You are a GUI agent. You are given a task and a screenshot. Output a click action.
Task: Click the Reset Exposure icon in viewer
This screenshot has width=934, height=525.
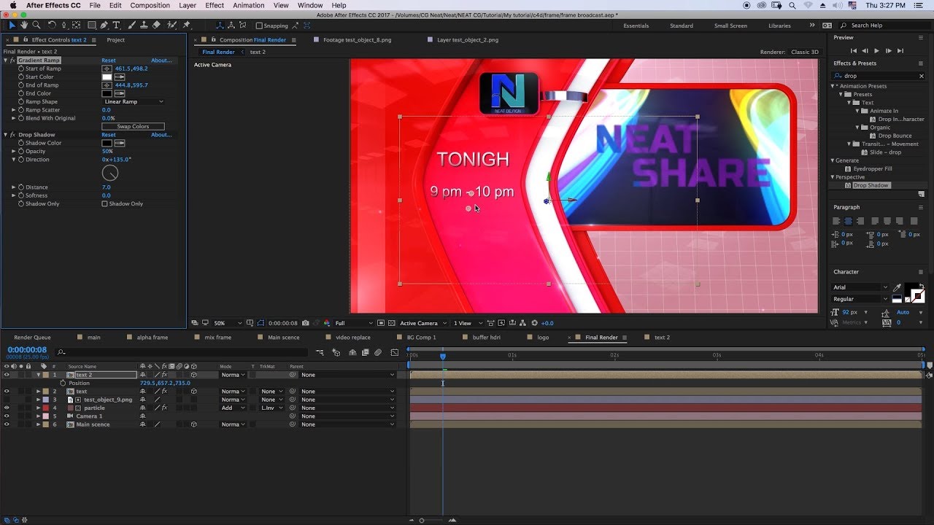(x=534, y=323)
